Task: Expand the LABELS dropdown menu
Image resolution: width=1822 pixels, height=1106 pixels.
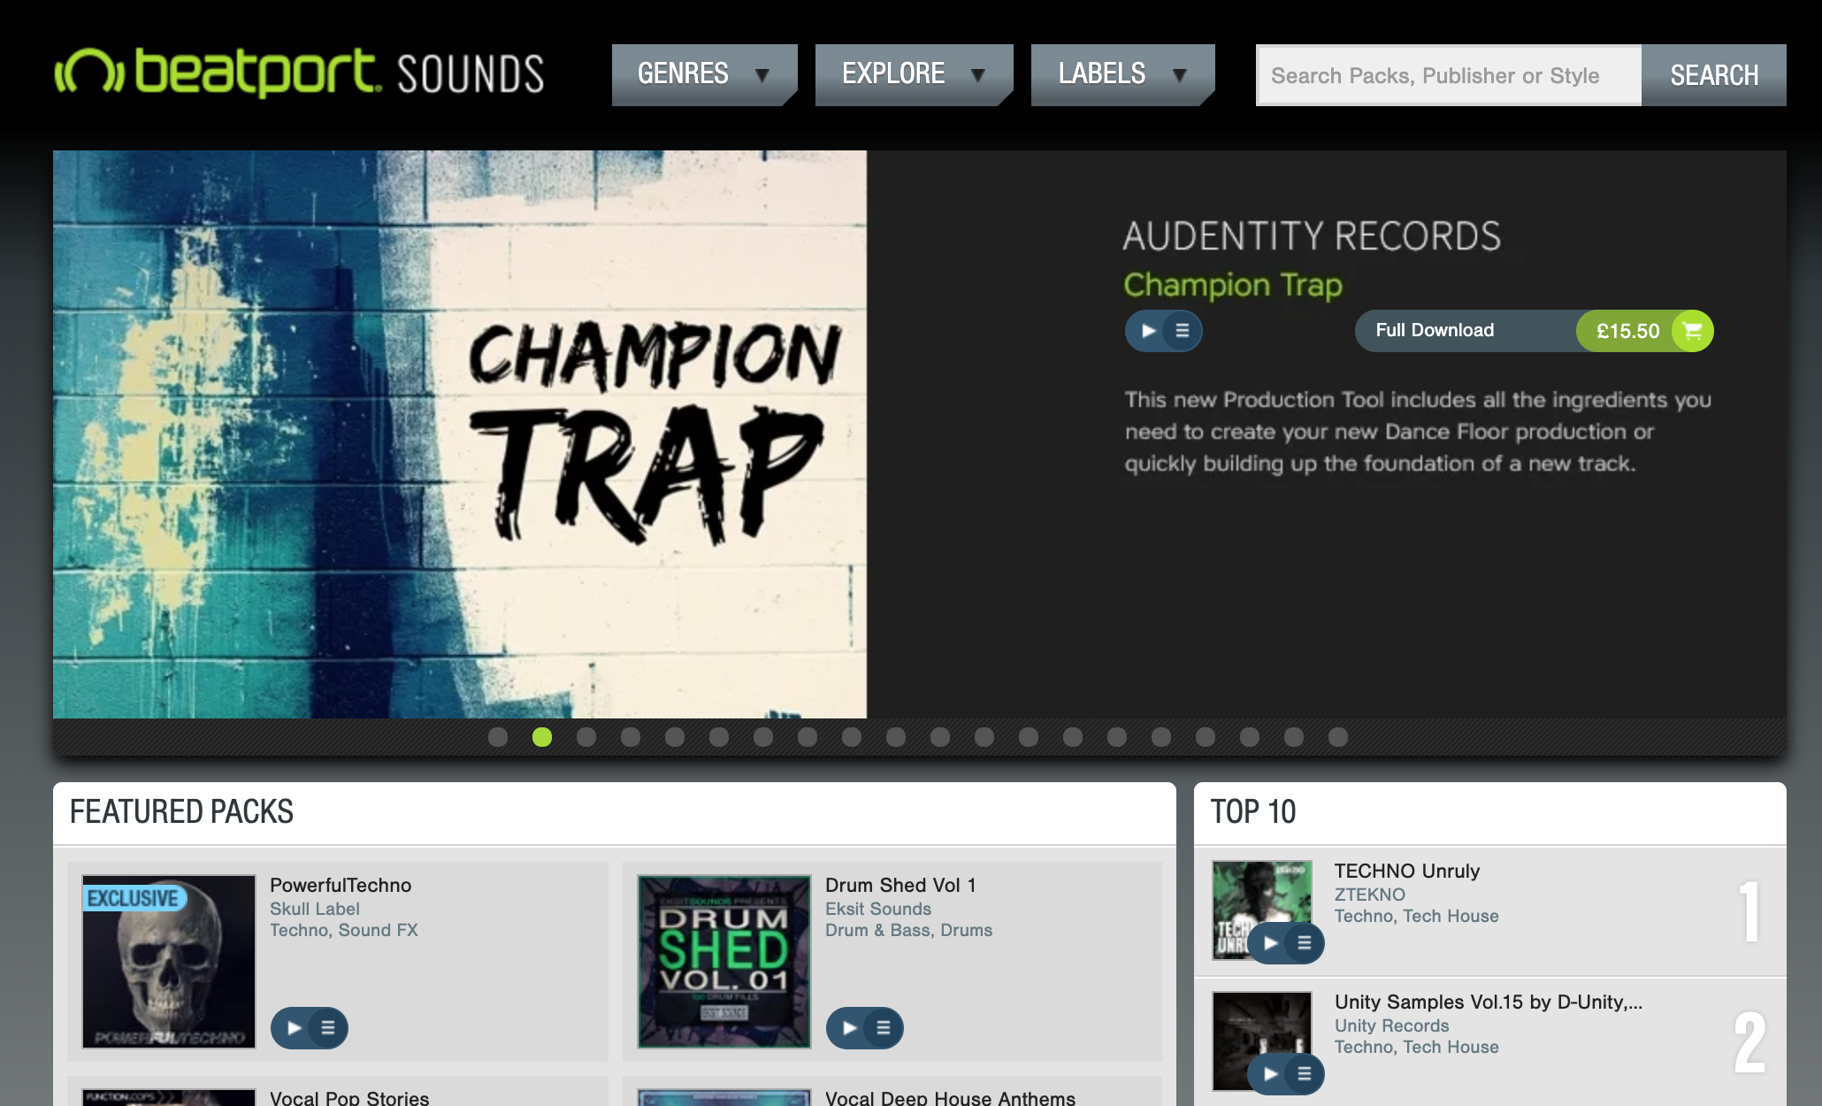Action: click(x=1123, y=74)
